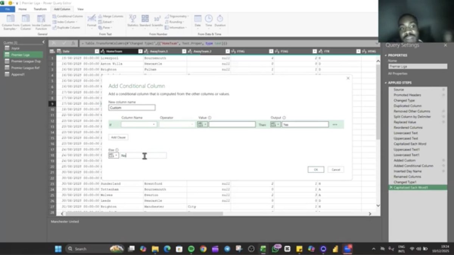Open the Information dropdown
Image resolution: width=454 pixels, height=255 pixels.
(176, 28)
